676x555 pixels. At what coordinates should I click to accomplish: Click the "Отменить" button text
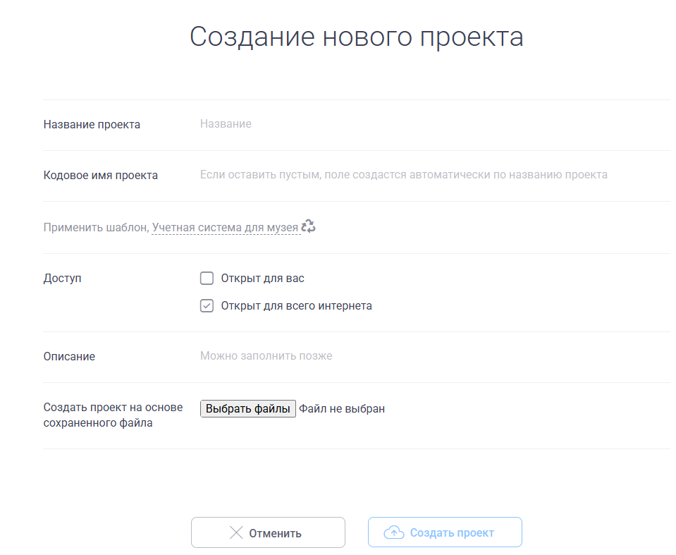pyautogui.click(x=275, y=533)
